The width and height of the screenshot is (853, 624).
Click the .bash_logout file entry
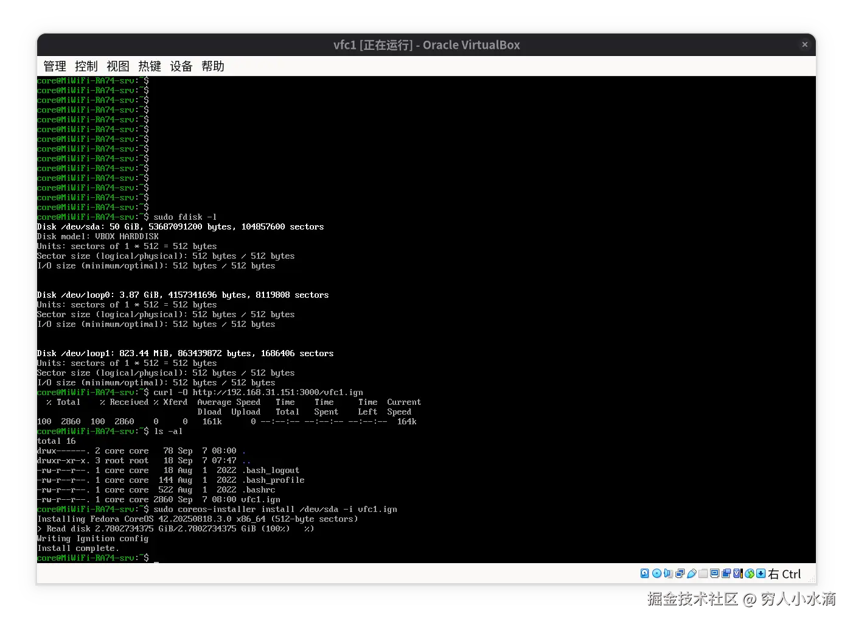(x=168, y=470)
